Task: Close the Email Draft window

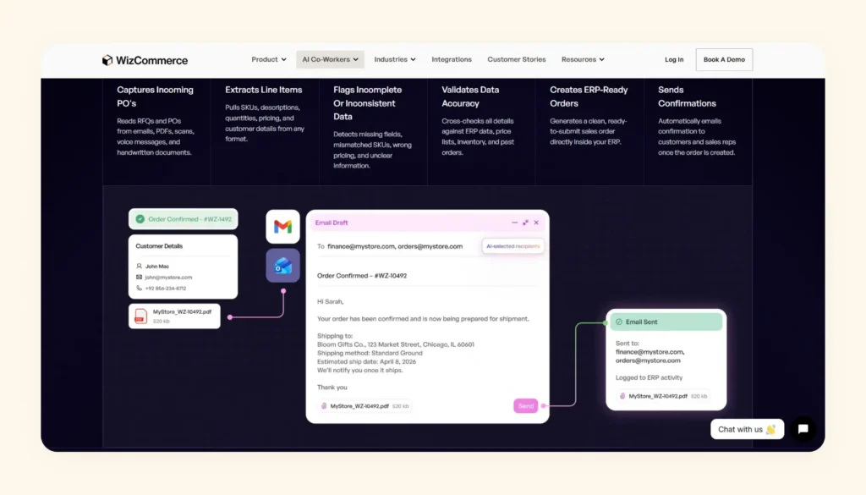Action: tap(536, 223)
